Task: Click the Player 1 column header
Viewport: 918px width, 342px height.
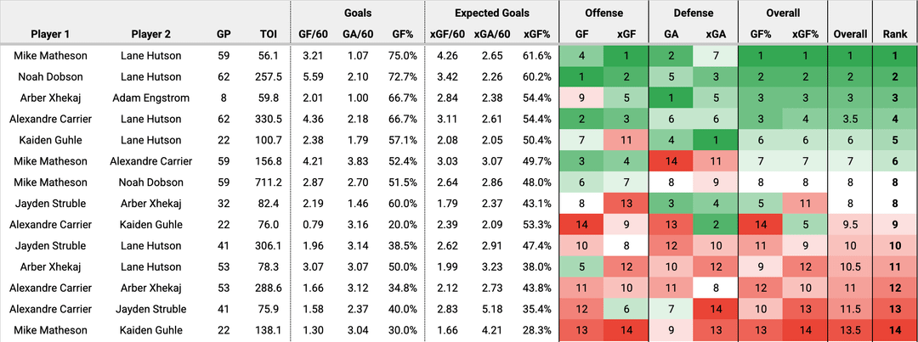Action: click(50, 35)
